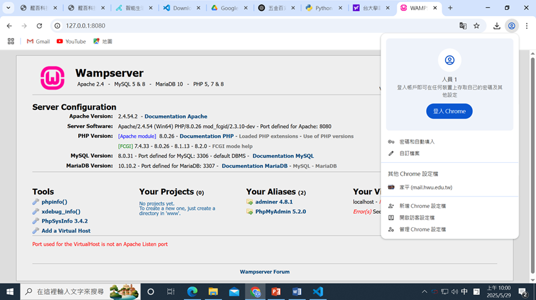536x300 pixels.
Task: Open the xdebug_info() tool
Action: 61,211
